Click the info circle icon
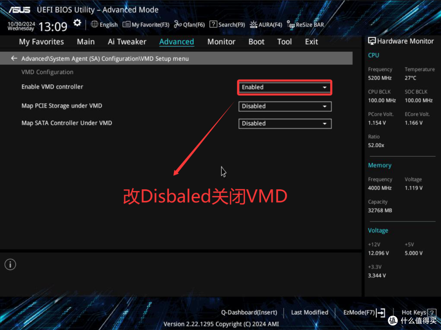The image size is (441, 330). point(10,264)
